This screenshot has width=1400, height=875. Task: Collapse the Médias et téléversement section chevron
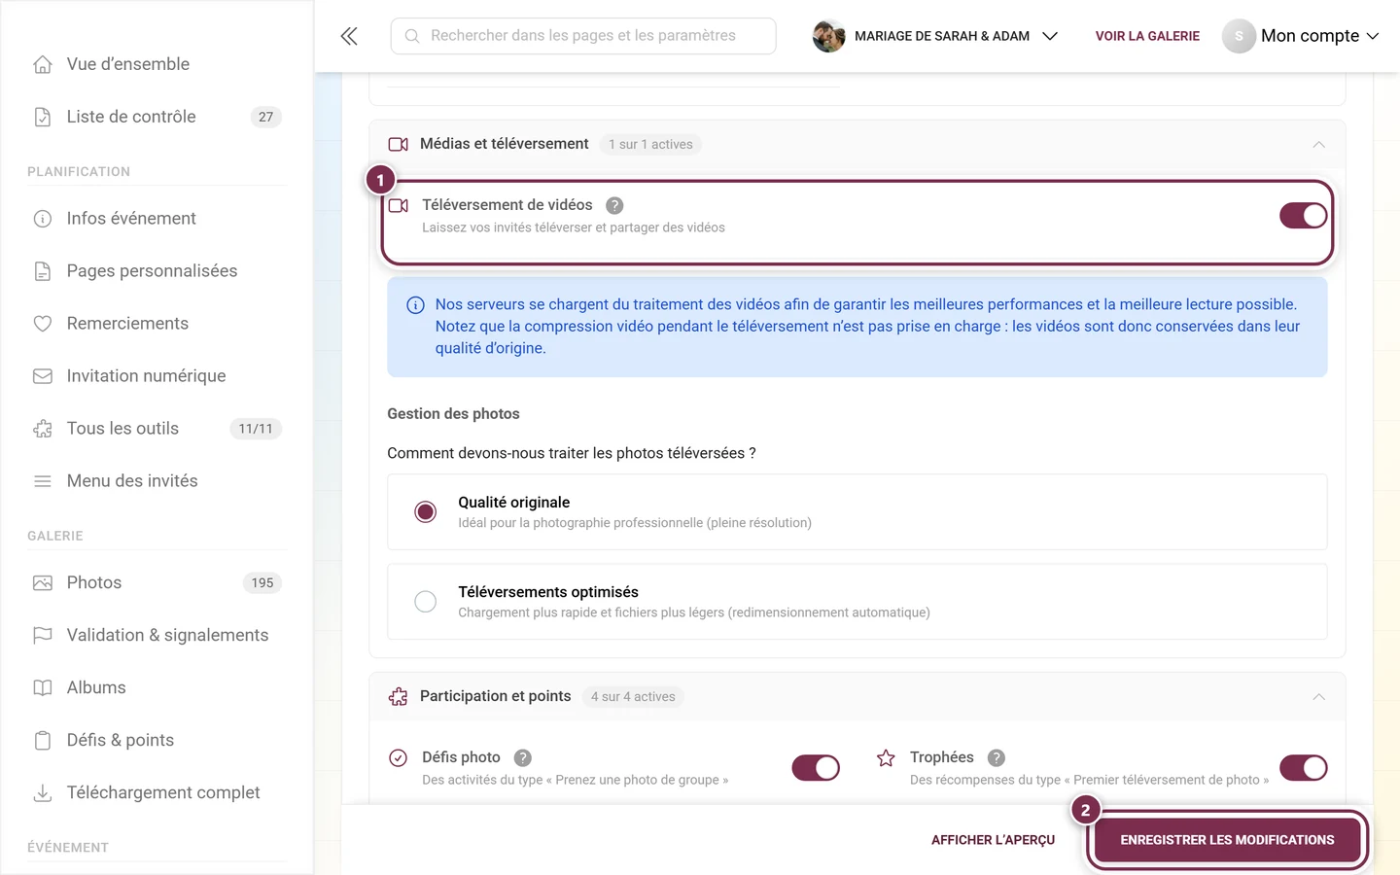(1319, 144)
